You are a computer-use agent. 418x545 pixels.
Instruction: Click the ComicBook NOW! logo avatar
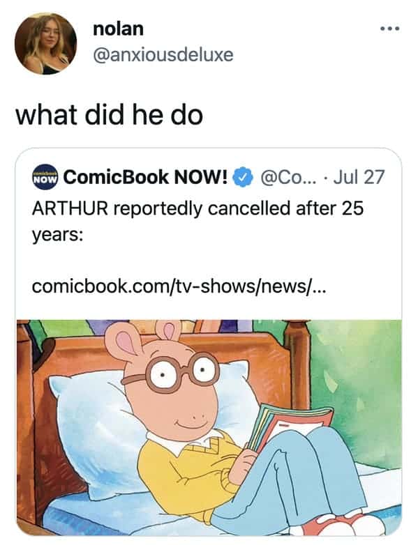point(45,177)
